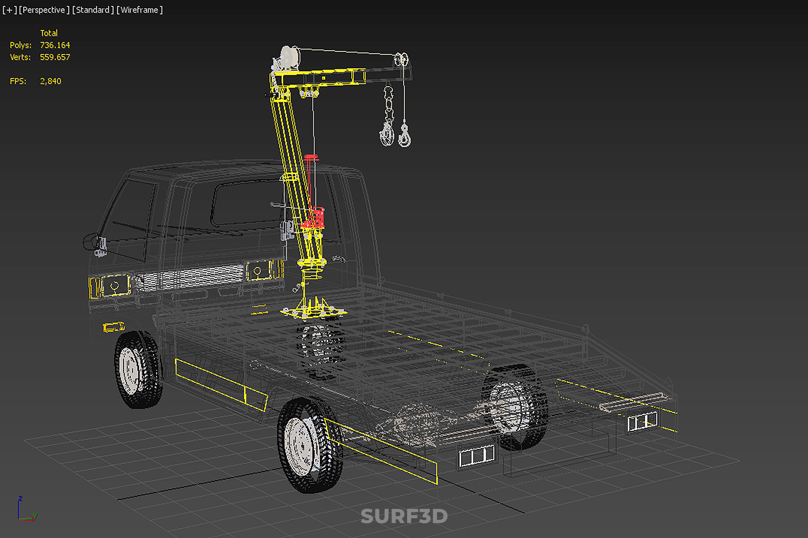Select the yellow crane base plate

tap(313, 311)
